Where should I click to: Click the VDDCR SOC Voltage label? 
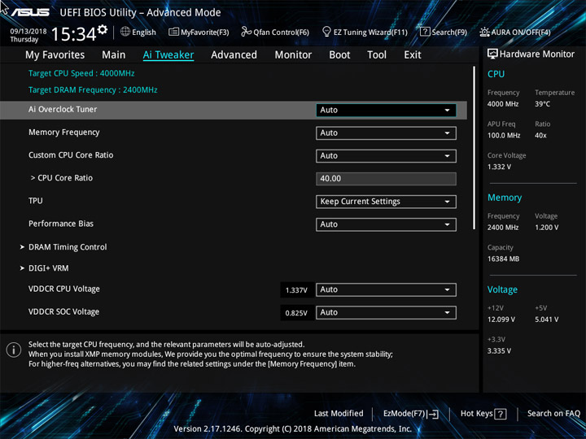point(64,311)
